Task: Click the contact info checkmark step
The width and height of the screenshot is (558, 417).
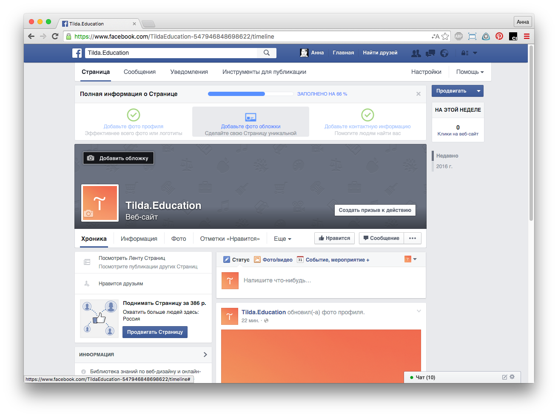Action: (367, 115)
